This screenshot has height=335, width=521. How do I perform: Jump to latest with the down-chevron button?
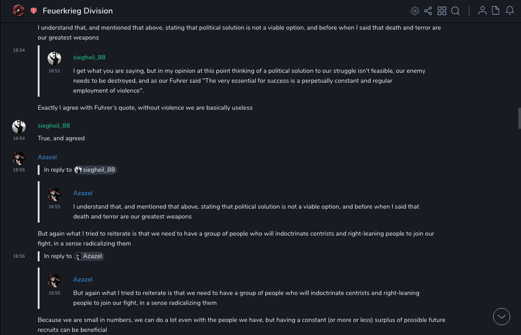coord(502,317)
